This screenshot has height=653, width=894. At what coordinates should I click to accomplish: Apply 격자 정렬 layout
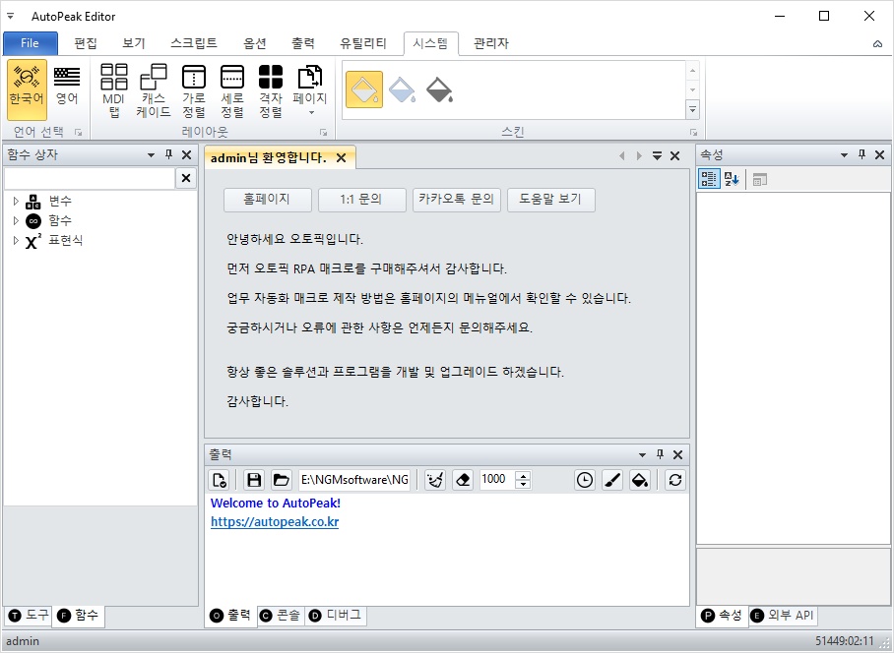click(271, 89)
